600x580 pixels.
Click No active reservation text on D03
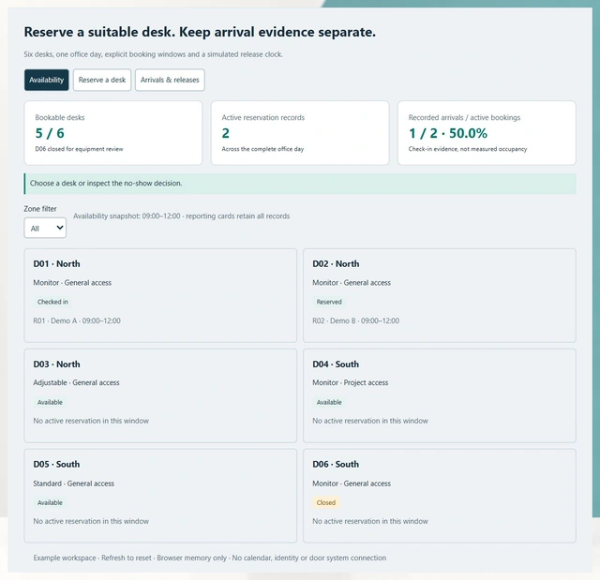pyautogui.click(x=91, y=421)
